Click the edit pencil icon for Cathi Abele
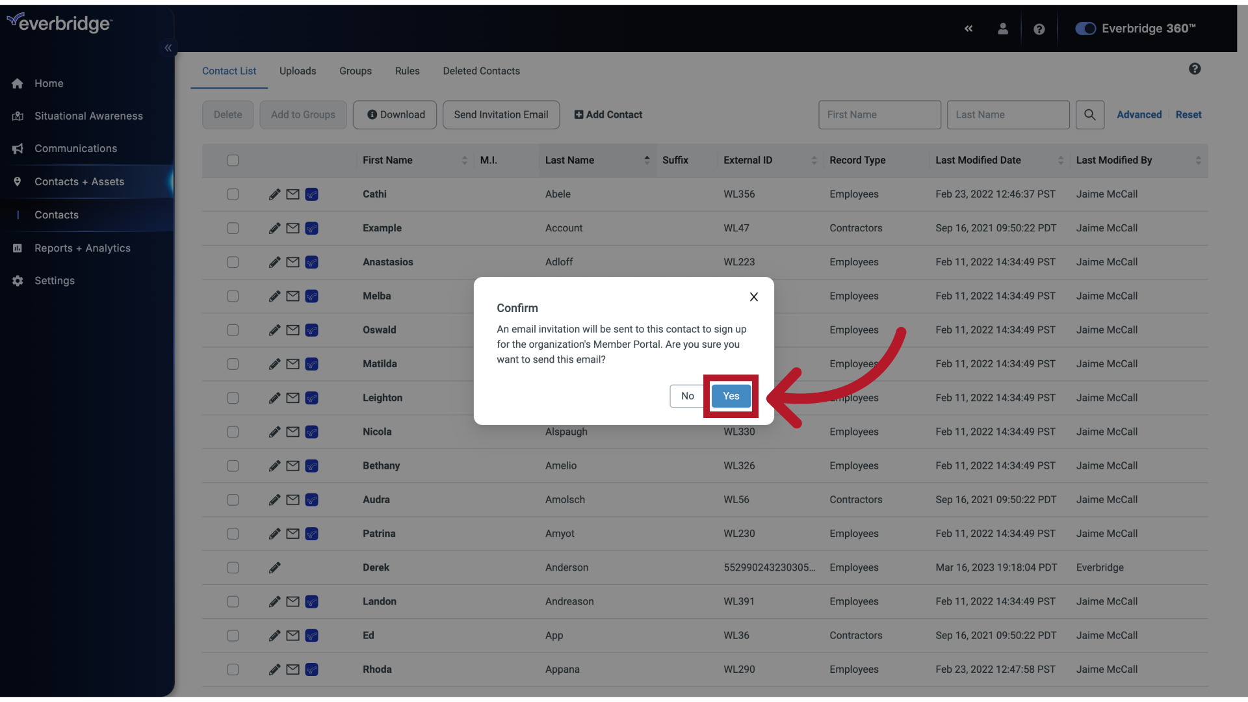 274,194
